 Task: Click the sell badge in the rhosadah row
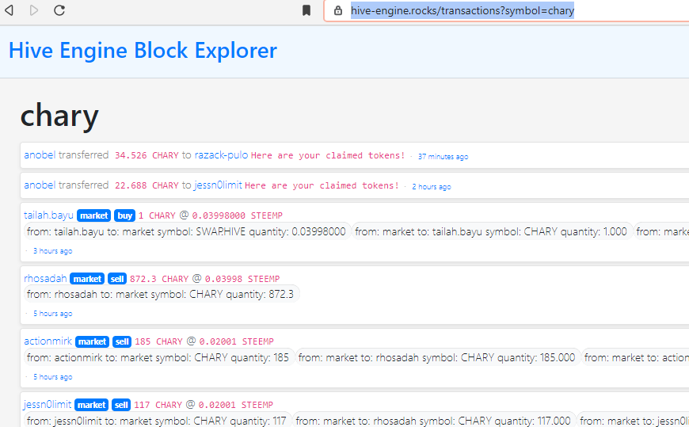(x=117, y=279)
